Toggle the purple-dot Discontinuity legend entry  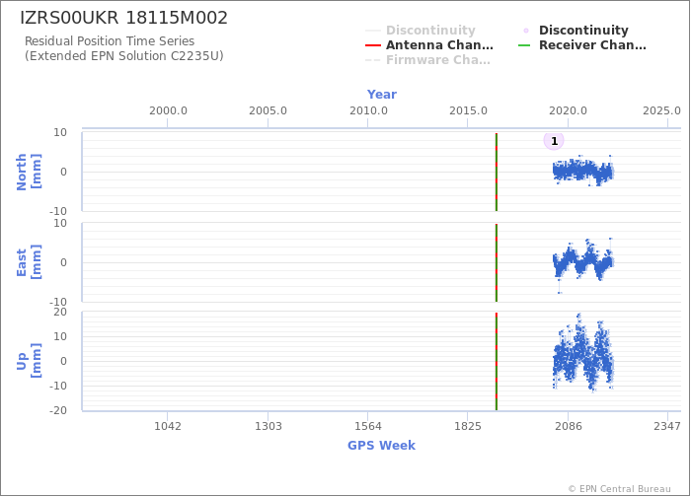click(576, 30)
